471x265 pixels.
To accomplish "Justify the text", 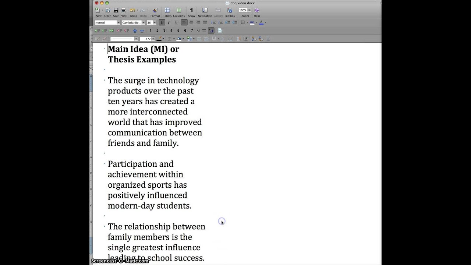I will (205, 22).
